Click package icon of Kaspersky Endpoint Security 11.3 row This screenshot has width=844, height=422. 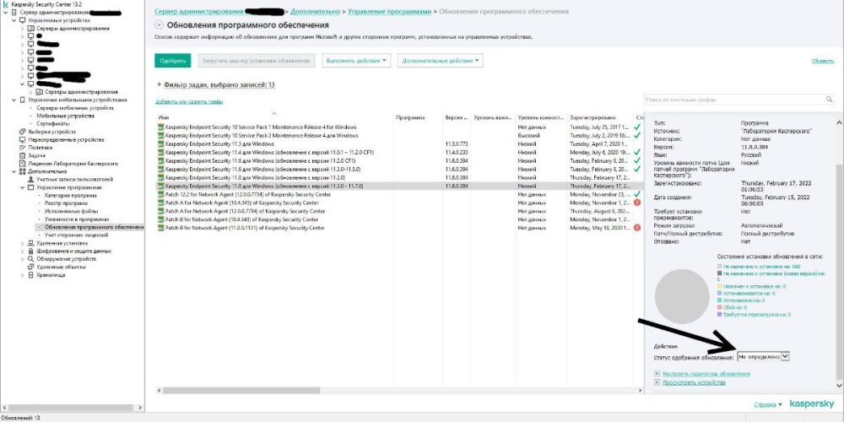160,144
